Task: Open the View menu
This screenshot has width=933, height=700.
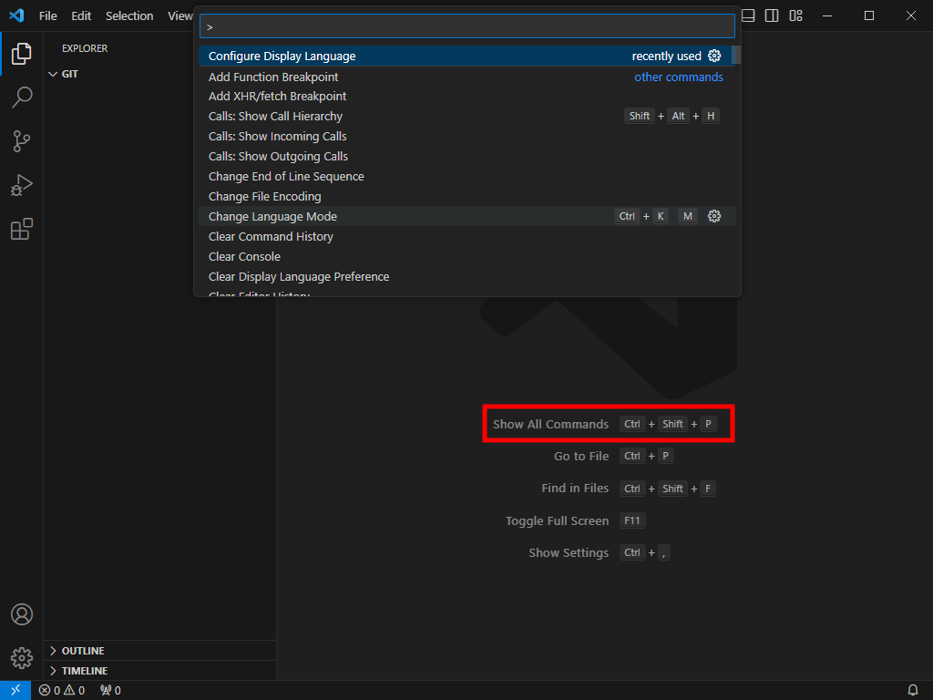Action: point(179,15)
